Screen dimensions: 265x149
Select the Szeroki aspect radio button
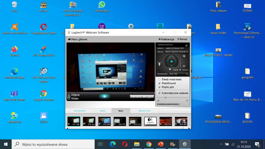(180, 70)
